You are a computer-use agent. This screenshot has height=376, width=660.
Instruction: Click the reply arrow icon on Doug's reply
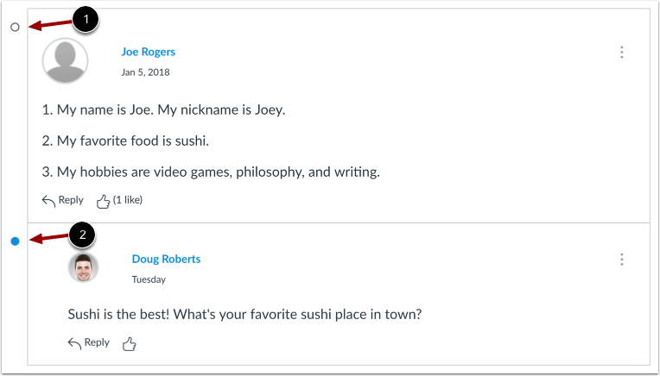pos(75,343)
